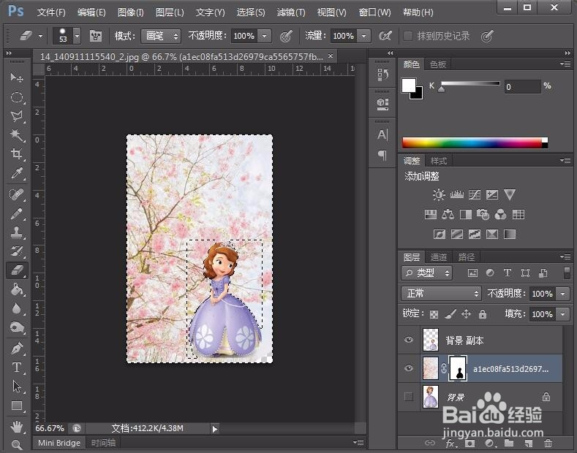This screenshot has width=577, height=453.
Task: Switch to the 色板 tab
Action: coord(438,64)
